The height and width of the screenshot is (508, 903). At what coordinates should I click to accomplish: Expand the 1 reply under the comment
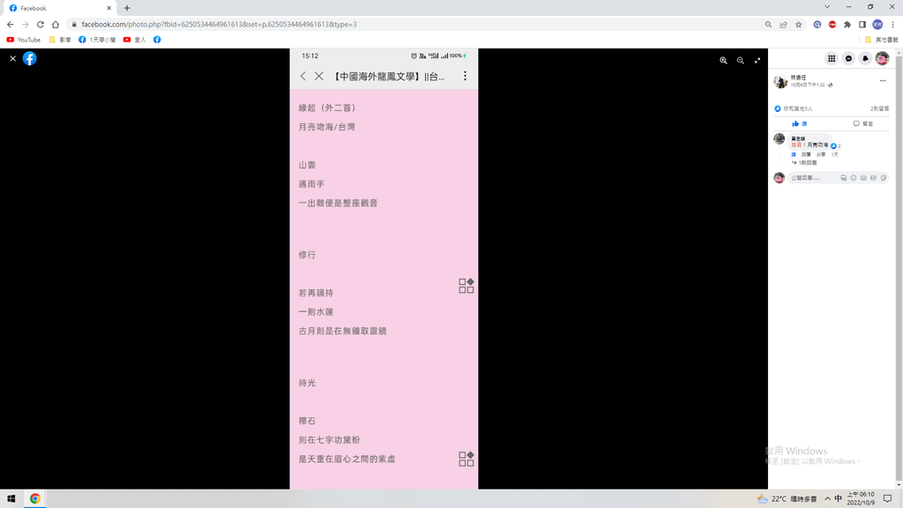pos(806,162)
